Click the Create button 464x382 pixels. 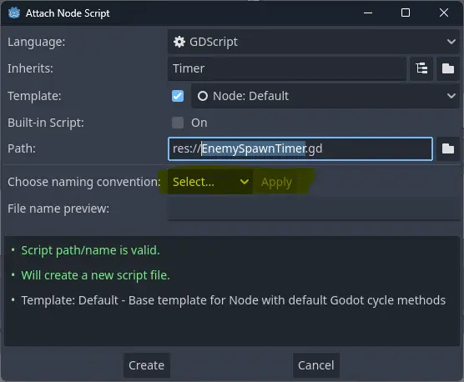147,365
